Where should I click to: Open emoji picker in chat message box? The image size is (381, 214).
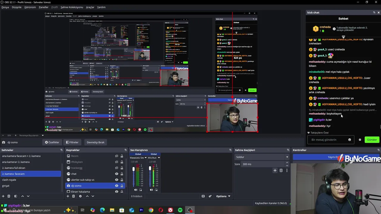pyautogui.click(x=349, y=140)
